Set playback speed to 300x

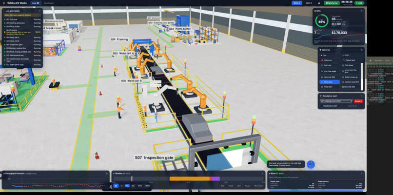140,186
